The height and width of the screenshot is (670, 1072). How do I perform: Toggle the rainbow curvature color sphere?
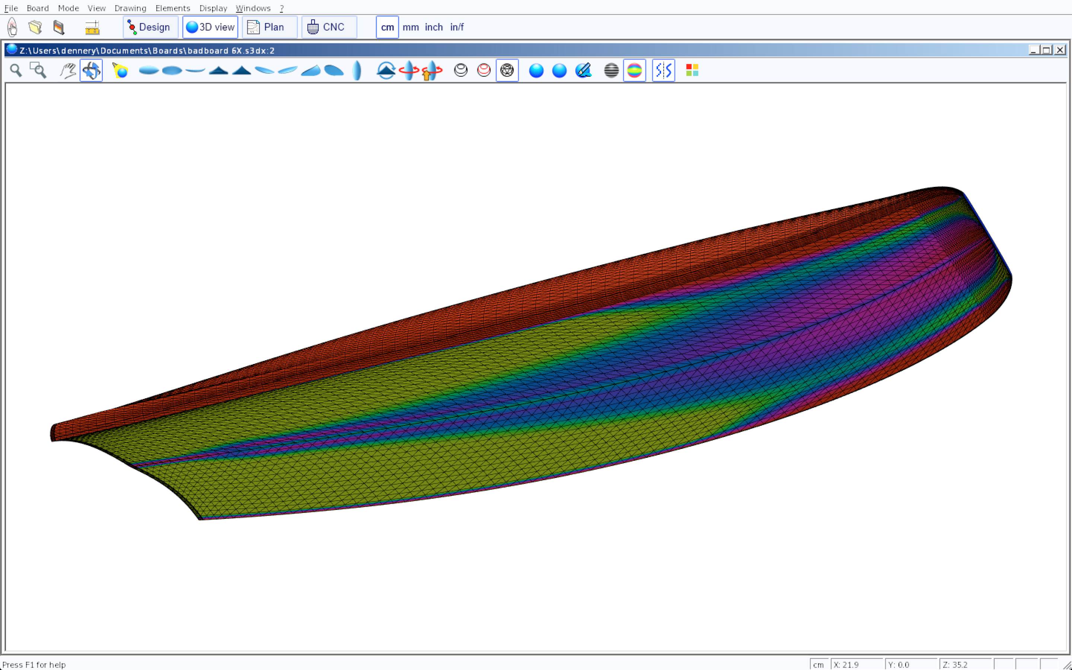(634, 70)
